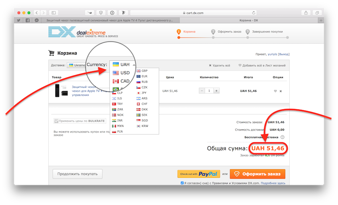
Task: Choose ARS from currency list
Action: point(142,98)
